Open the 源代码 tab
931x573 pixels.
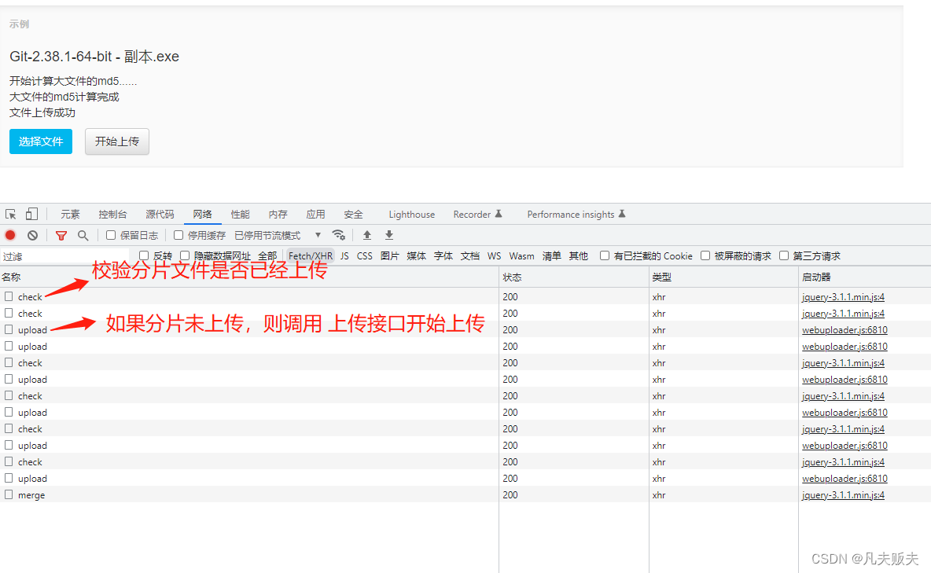tap(160, 215)
